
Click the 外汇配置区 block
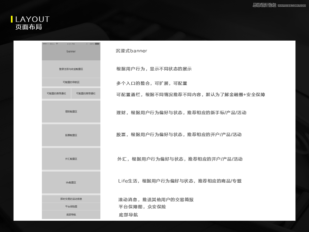click(71, 159)
